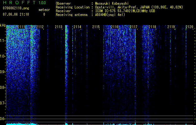This screenshot has height=125, width=196.
Task: Click the Receiving Location label
Action: coord(73,7)
